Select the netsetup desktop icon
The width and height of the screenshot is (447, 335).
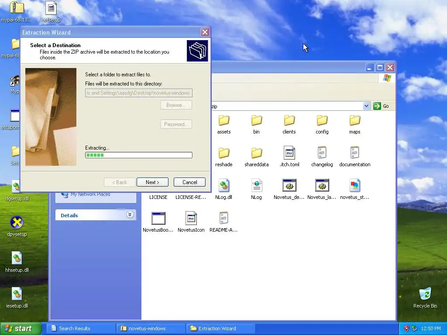[51, 11]
